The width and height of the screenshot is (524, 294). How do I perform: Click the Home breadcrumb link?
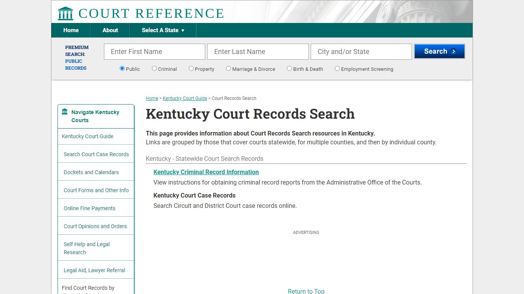152,98
